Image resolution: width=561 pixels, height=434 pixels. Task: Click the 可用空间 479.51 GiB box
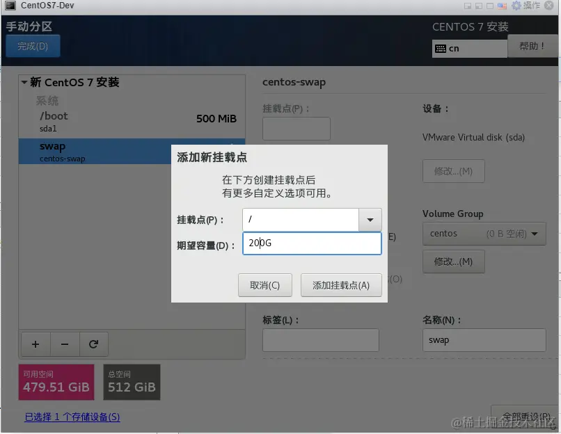click(56, 382)
